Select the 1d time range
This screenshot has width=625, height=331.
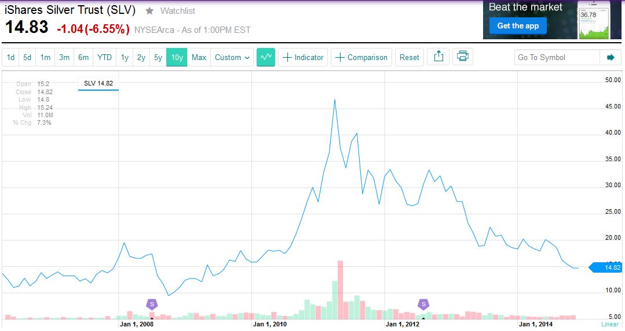pyautogui.click(x=10, y=57)
